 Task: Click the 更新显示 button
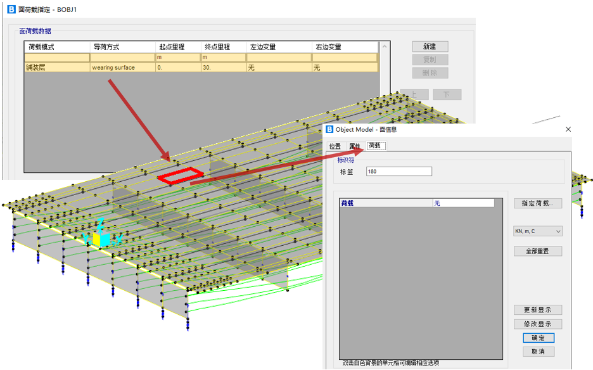click(x=538, y=310)
